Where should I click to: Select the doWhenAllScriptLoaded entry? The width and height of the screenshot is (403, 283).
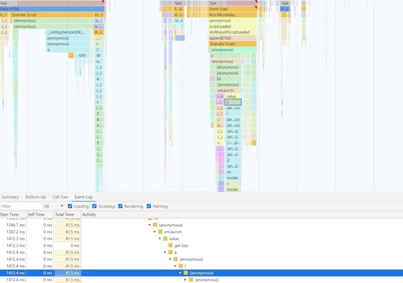pyautogui.click(x=232, y=33)
